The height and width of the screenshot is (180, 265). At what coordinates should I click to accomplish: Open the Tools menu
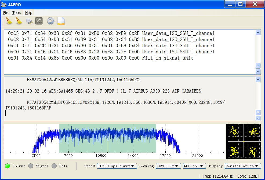coord(17,13)
